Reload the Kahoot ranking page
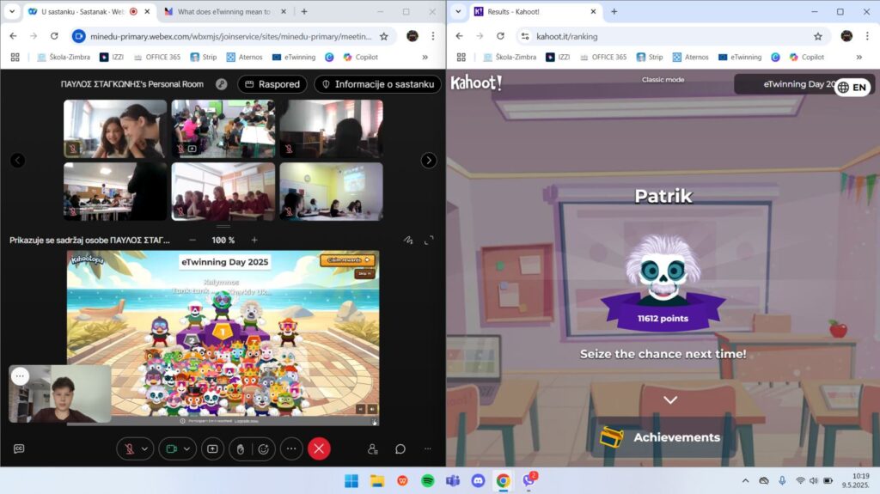 tap(500, 36)
